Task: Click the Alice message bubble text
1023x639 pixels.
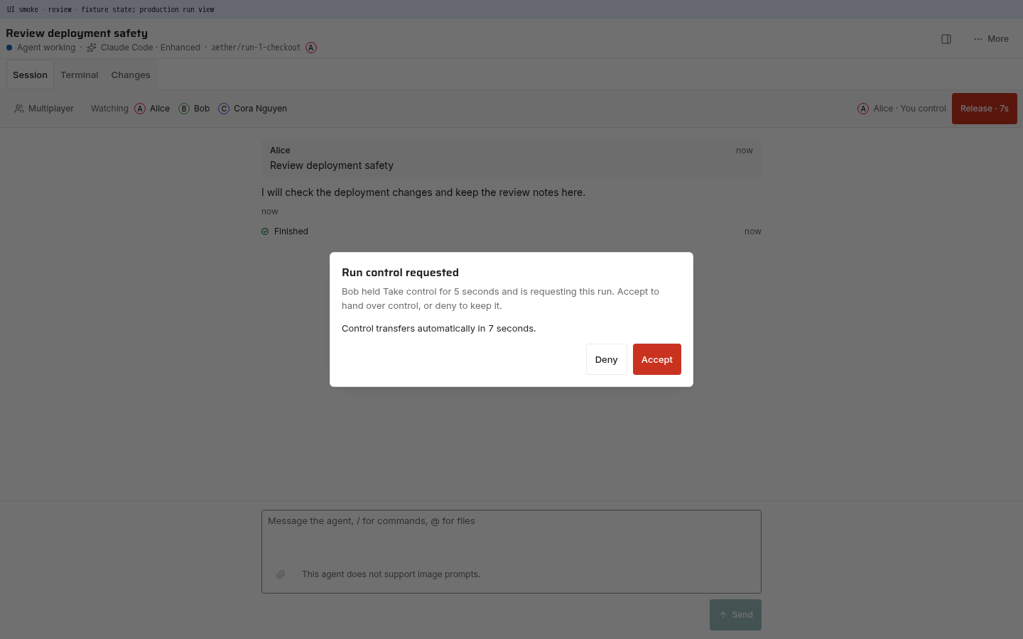Action: pos(332,165)
